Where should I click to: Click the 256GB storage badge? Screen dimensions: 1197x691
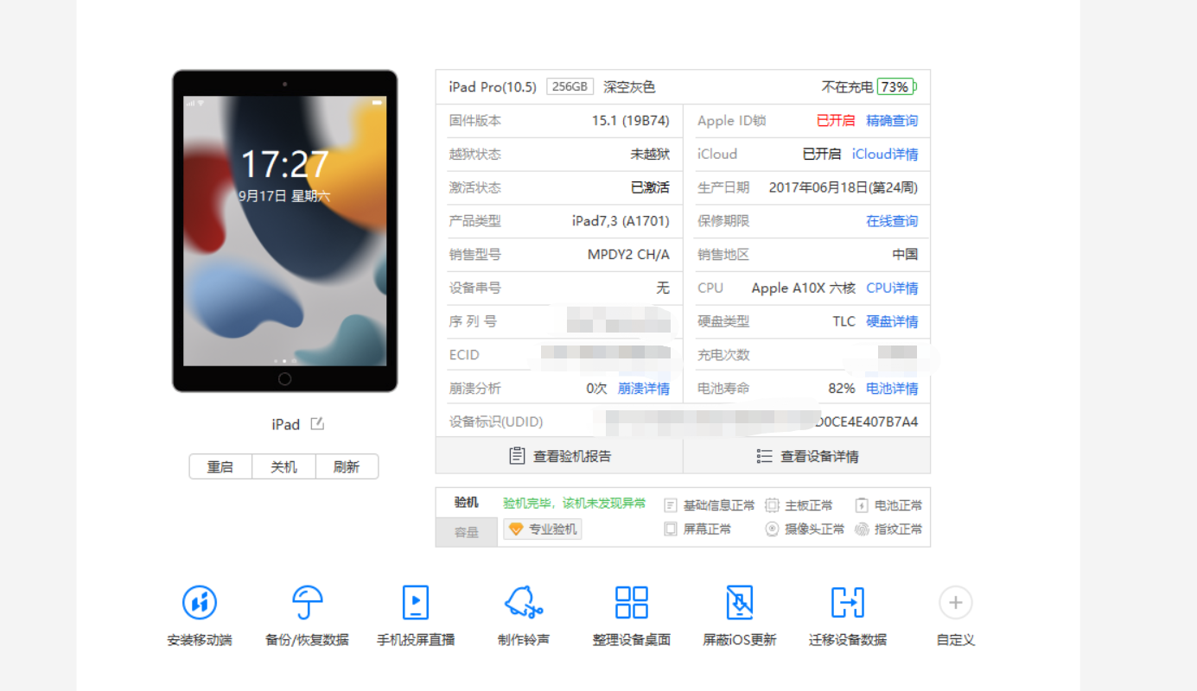(570, 86)
